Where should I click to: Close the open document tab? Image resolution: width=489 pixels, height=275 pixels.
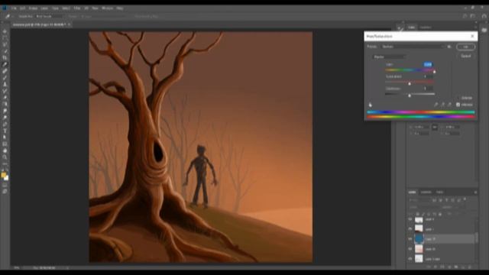click(70, 24)
